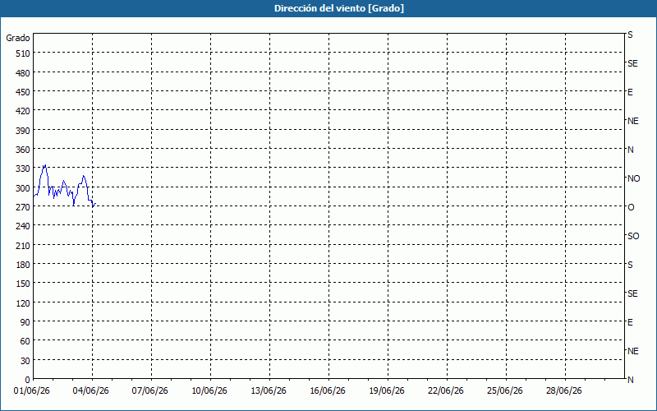The width and height of the screenshot is (657, 411).
Task: Select the '390' y-axis value
Action: pos(23,131)
